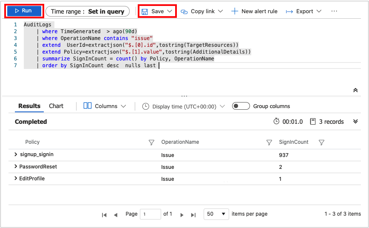Run the query
369x228 pixels.
[x=24, y=11]
